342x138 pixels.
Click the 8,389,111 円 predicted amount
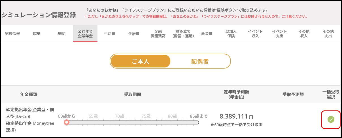(x=236, y=116)
